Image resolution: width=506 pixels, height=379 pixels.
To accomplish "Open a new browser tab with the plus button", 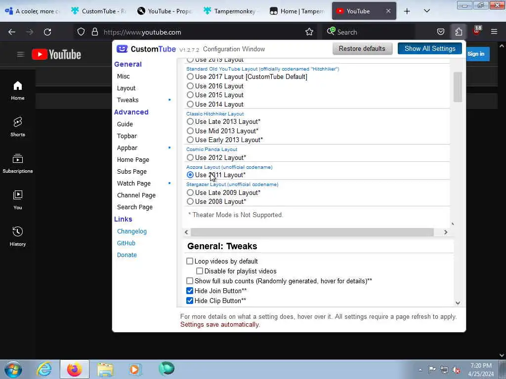I will pyautogui.click(x=407, y=11).
